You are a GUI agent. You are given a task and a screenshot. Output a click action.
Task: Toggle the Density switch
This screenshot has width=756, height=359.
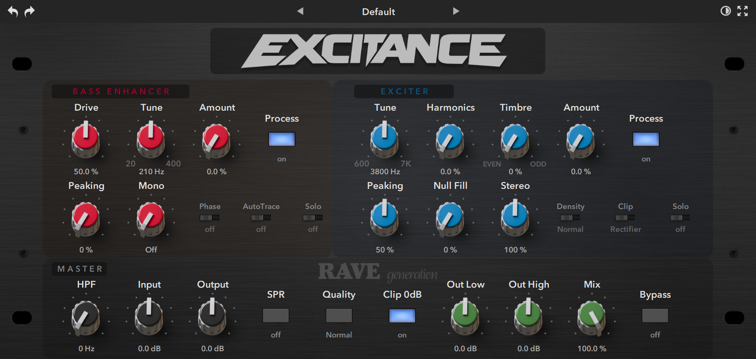pyautogui.click(x=570, y=217)
